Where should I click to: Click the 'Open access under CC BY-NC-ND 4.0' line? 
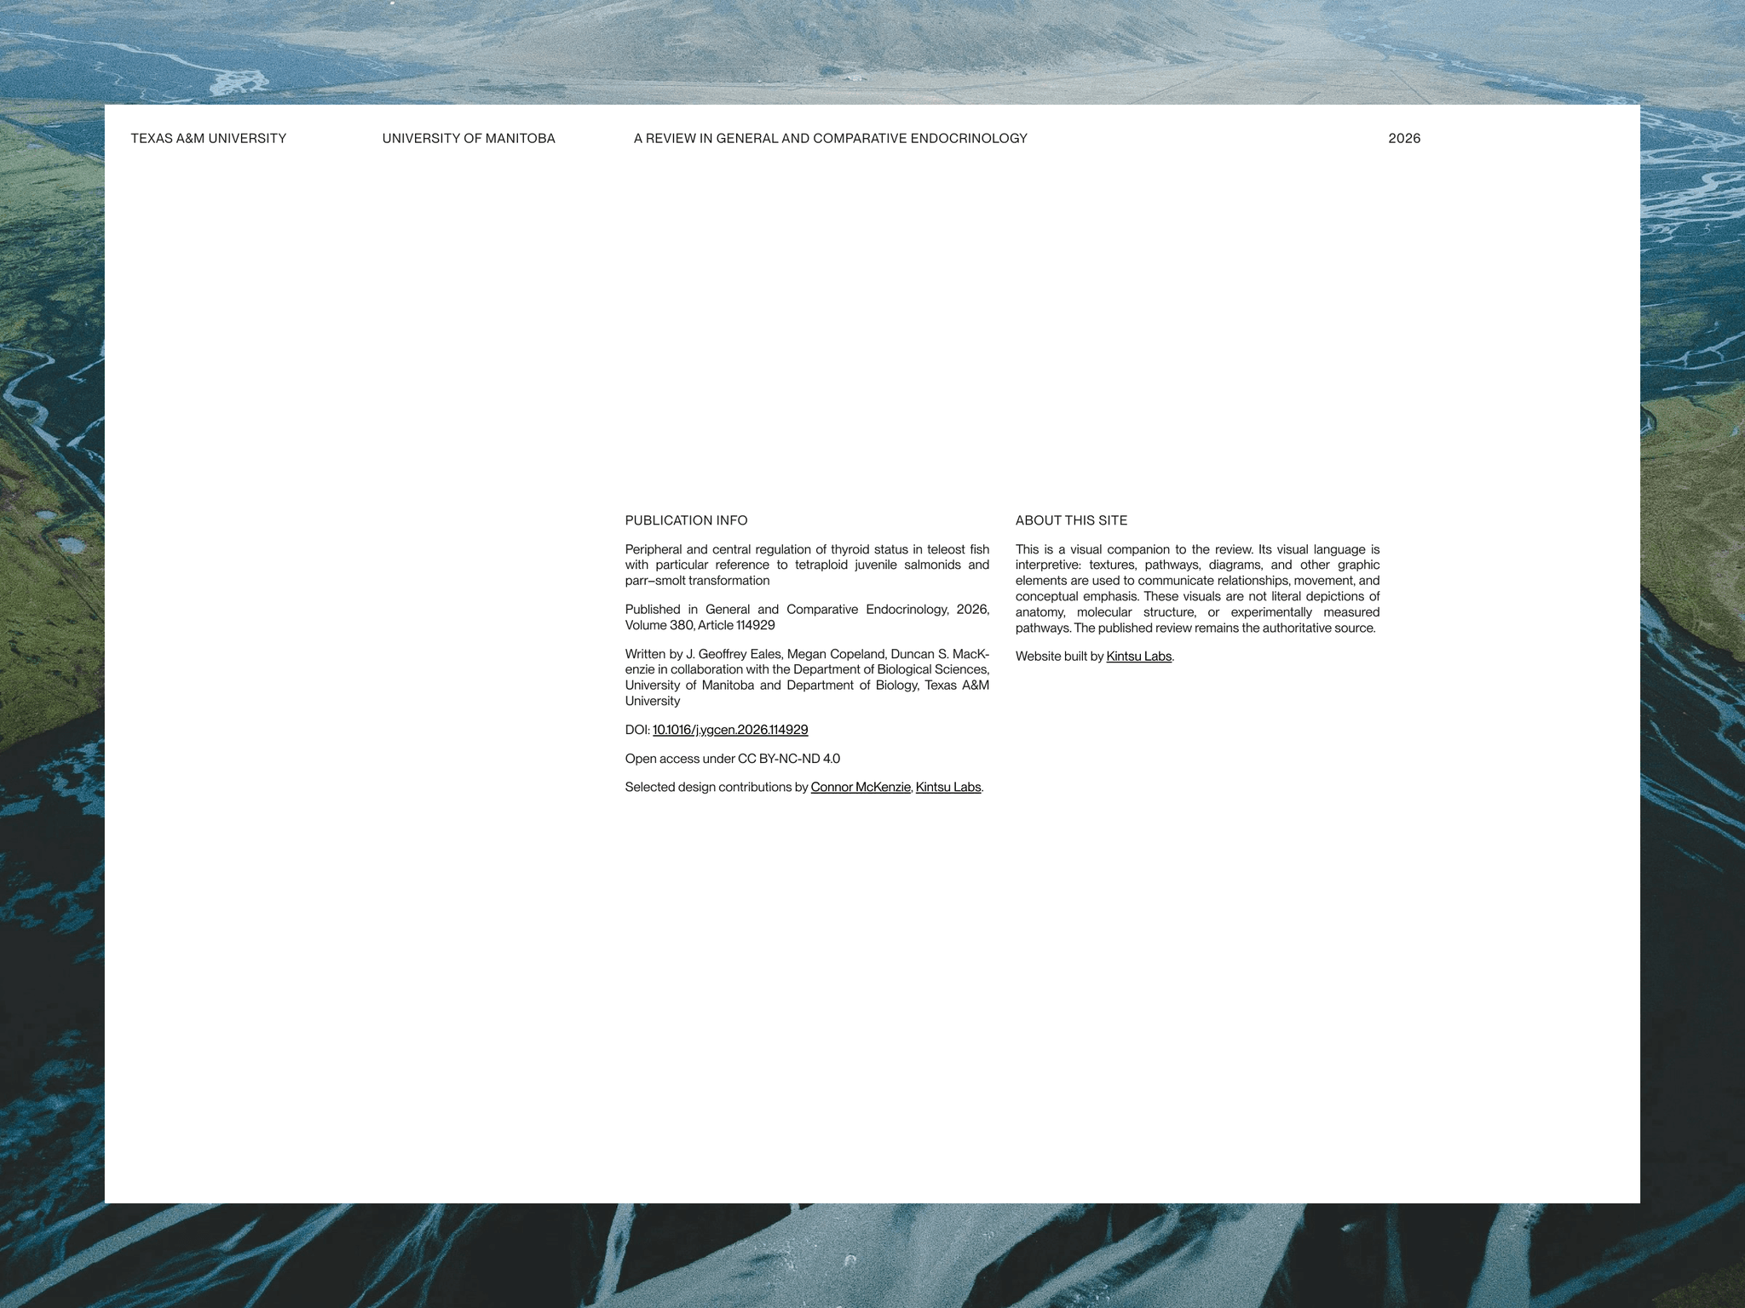pos(733,759)
